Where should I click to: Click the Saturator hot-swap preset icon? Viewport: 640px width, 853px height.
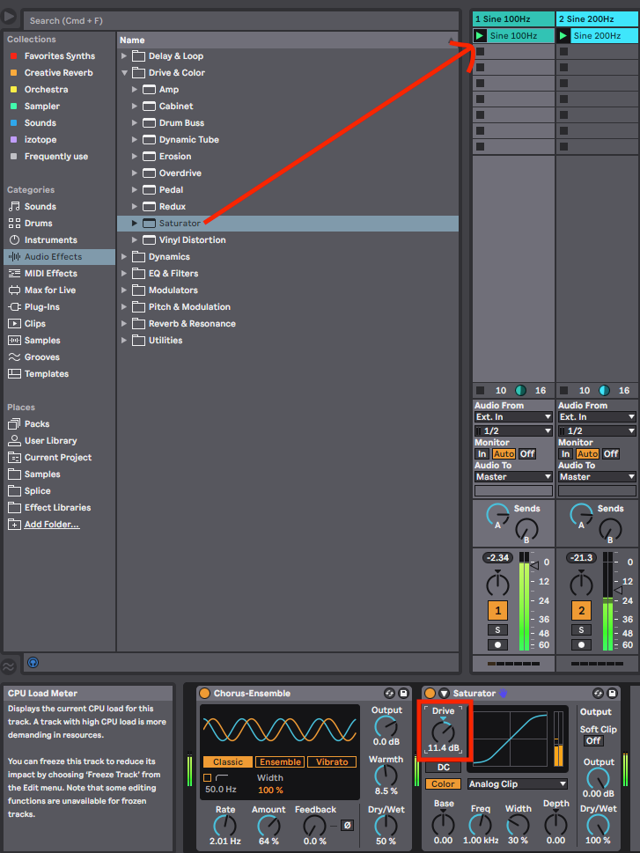coord(598,693)
